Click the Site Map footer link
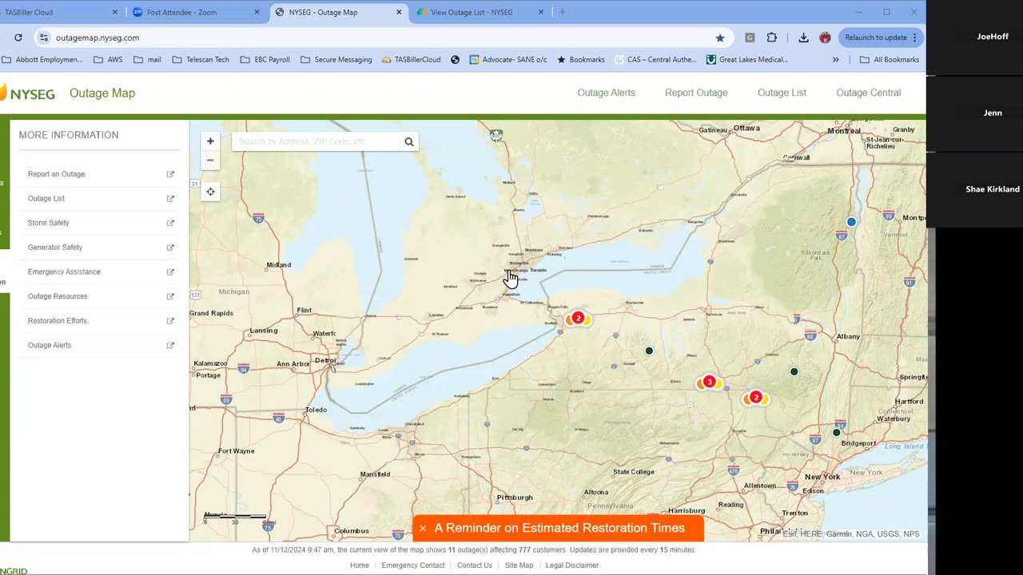This screenshot has height=575, width=1023. (519, 565)
